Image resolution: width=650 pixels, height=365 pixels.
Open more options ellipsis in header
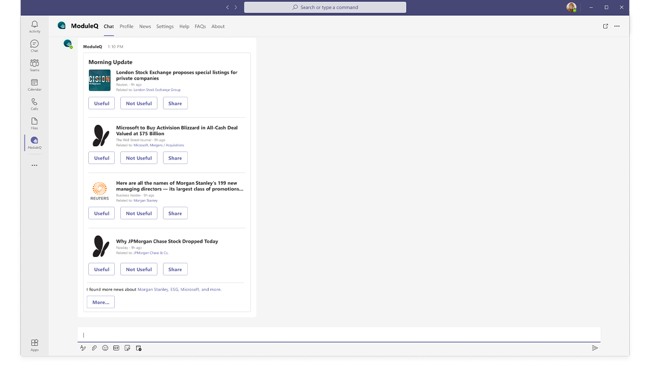pos(617,26)
